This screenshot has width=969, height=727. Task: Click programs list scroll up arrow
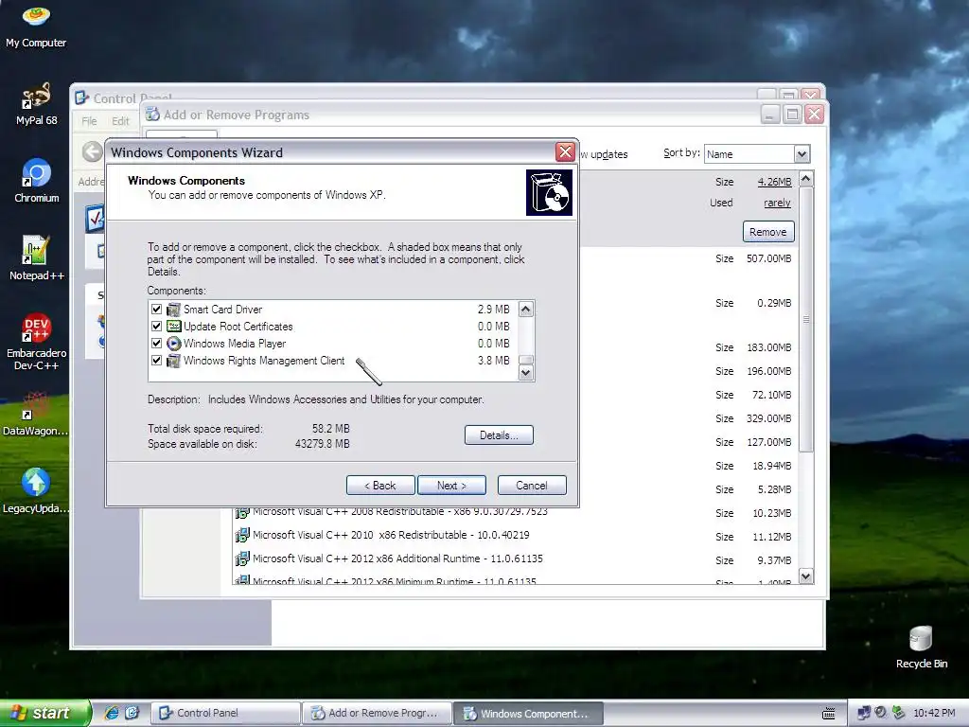pos(806,179)
